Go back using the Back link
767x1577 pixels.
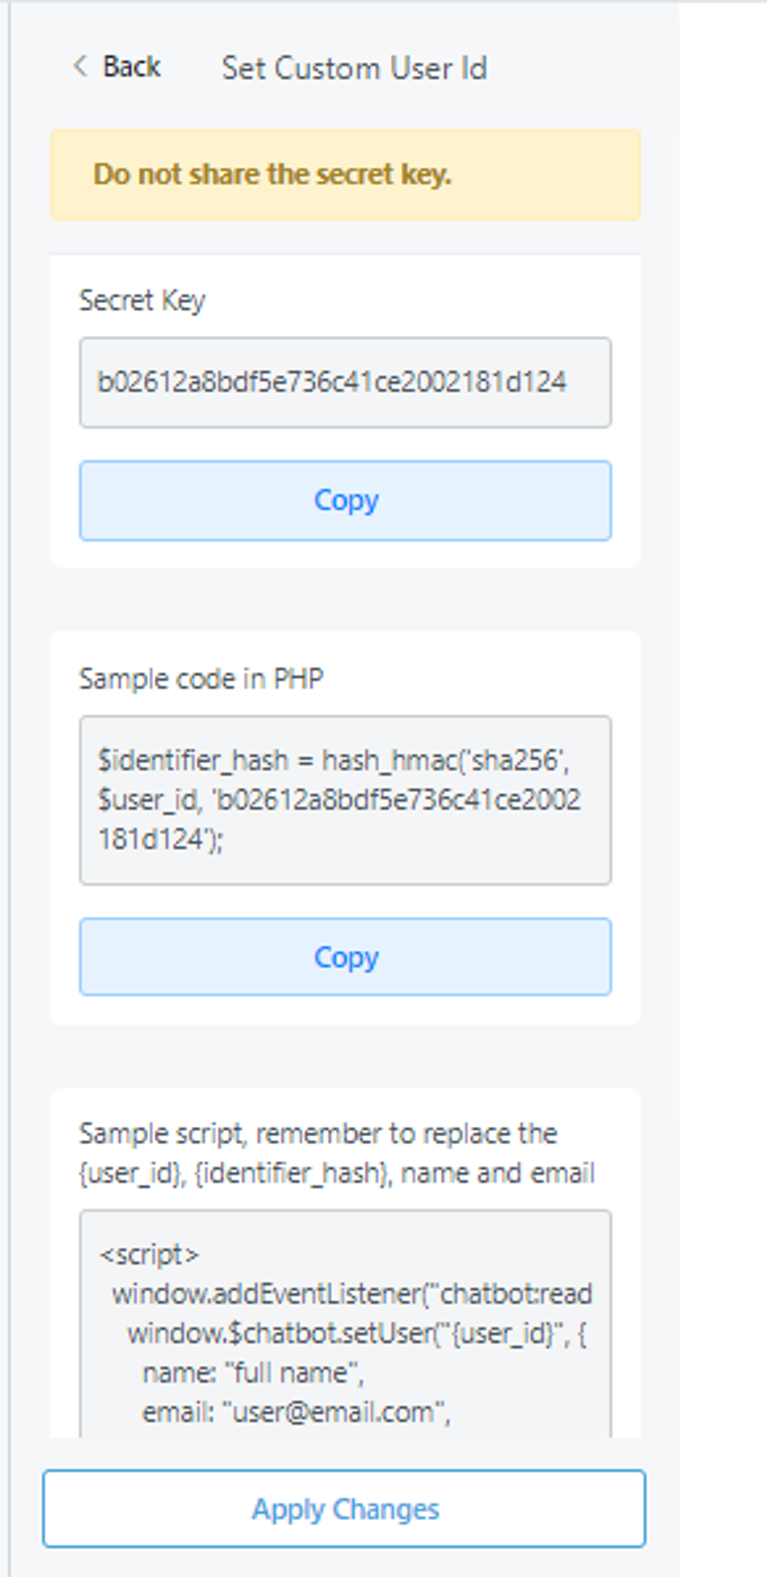[131, 67]
